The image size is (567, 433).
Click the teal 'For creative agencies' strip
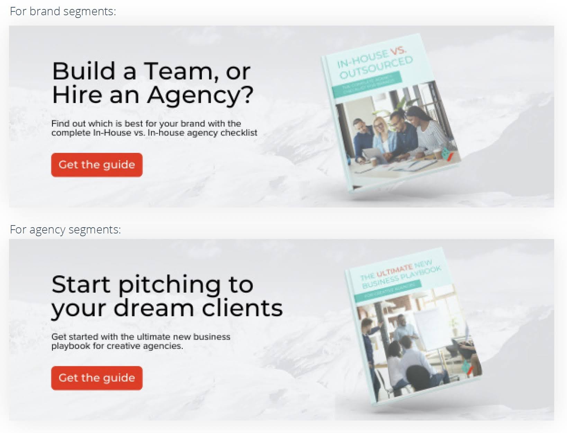coord(388,290)
